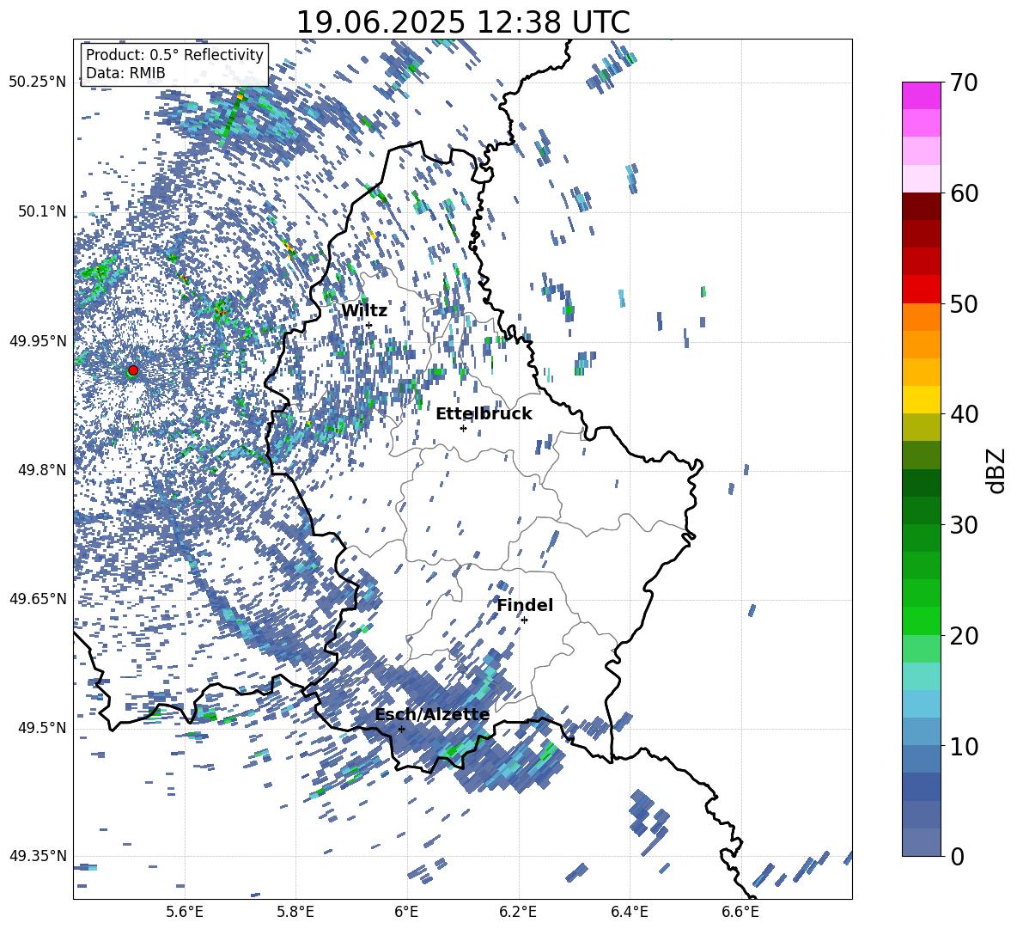The width and height of the screenshot is (1017, 929).
Task: Click the 6.6°E longitude label
Action: [x=740, y=912]
